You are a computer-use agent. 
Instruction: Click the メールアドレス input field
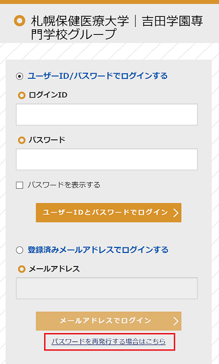point(107,288)
